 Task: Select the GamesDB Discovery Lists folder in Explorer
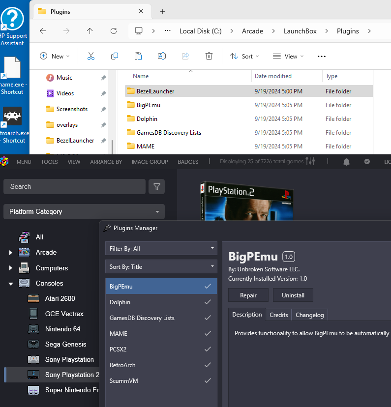[249, 132]
